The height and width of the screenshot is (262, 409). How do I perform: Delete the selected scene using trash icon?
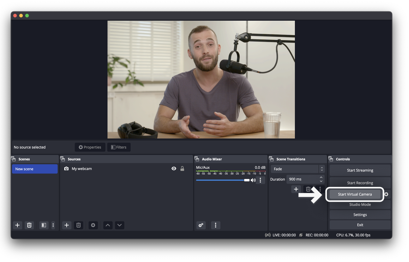coord(29,225)
